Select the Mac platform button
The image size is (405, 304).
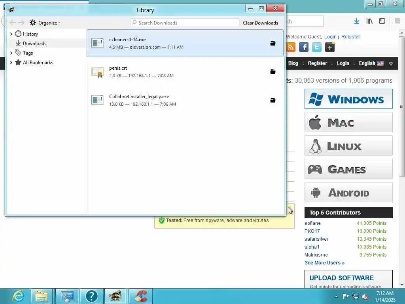point(348,122)
